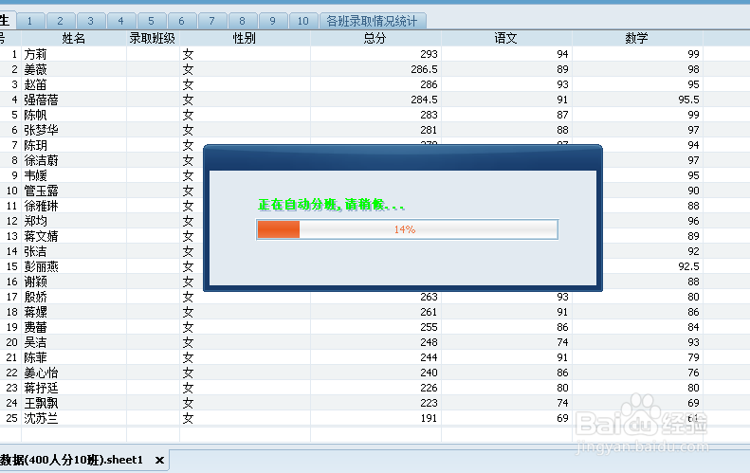Click total score 284.5 for 强蓓蓓
750x473 pixels.
point(424,100)
